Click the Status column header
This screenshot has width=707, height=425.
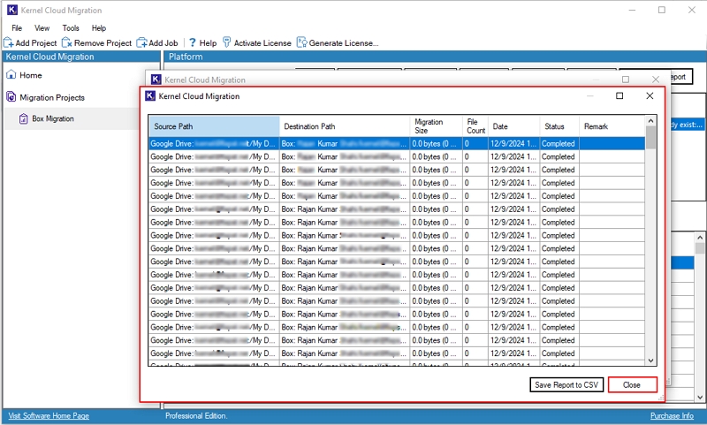click(559, 126)
